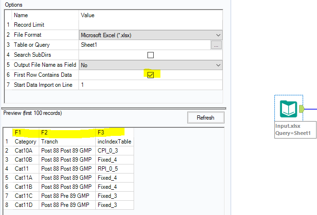Viewport: 317px width, 215px height.
Task: Open Table or Query browse button
Action: click(216, 45)
